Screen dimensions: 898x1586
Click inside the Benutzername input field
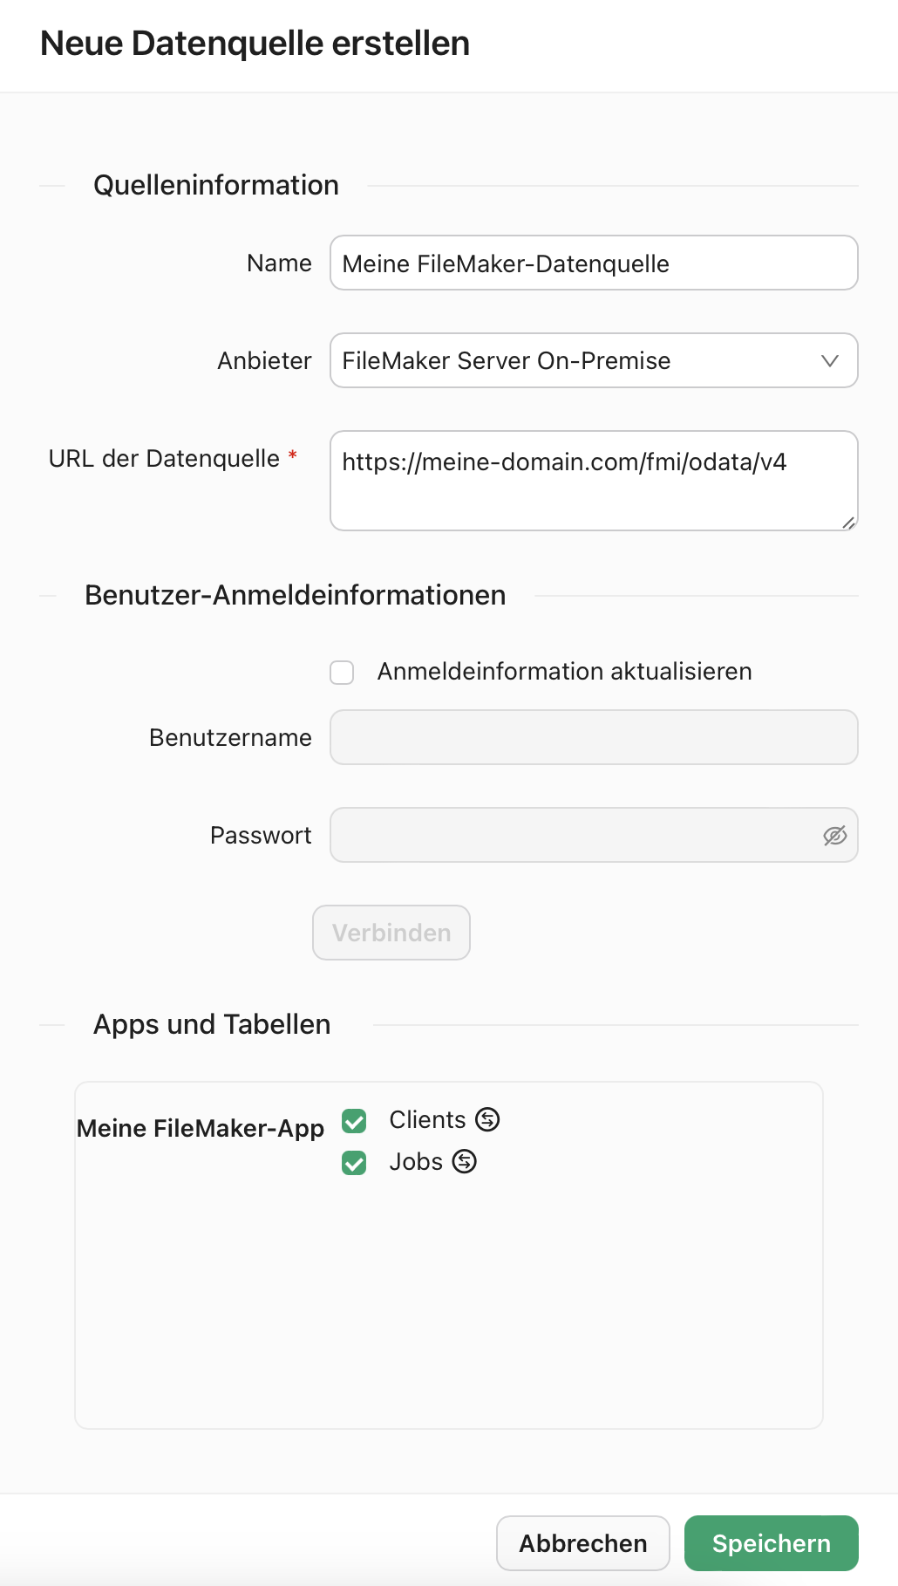click(593, 737)
